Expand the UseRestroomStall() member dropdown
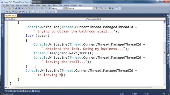Viewport: 170px width, 95px height. tap(165, 19)
